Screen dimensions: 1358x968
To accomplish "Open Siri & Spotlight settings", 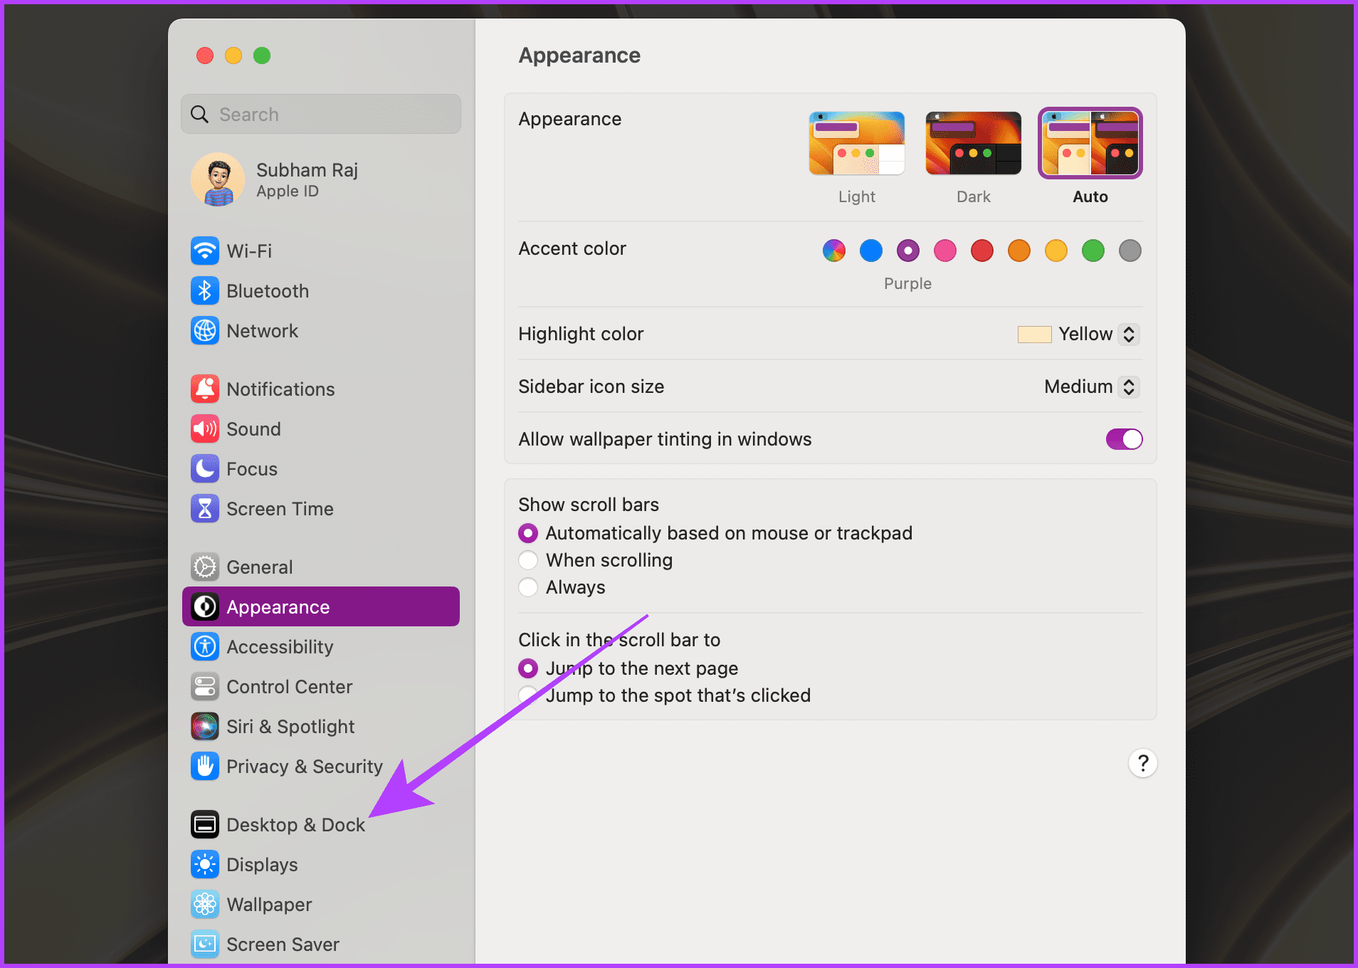I will 290,726.
